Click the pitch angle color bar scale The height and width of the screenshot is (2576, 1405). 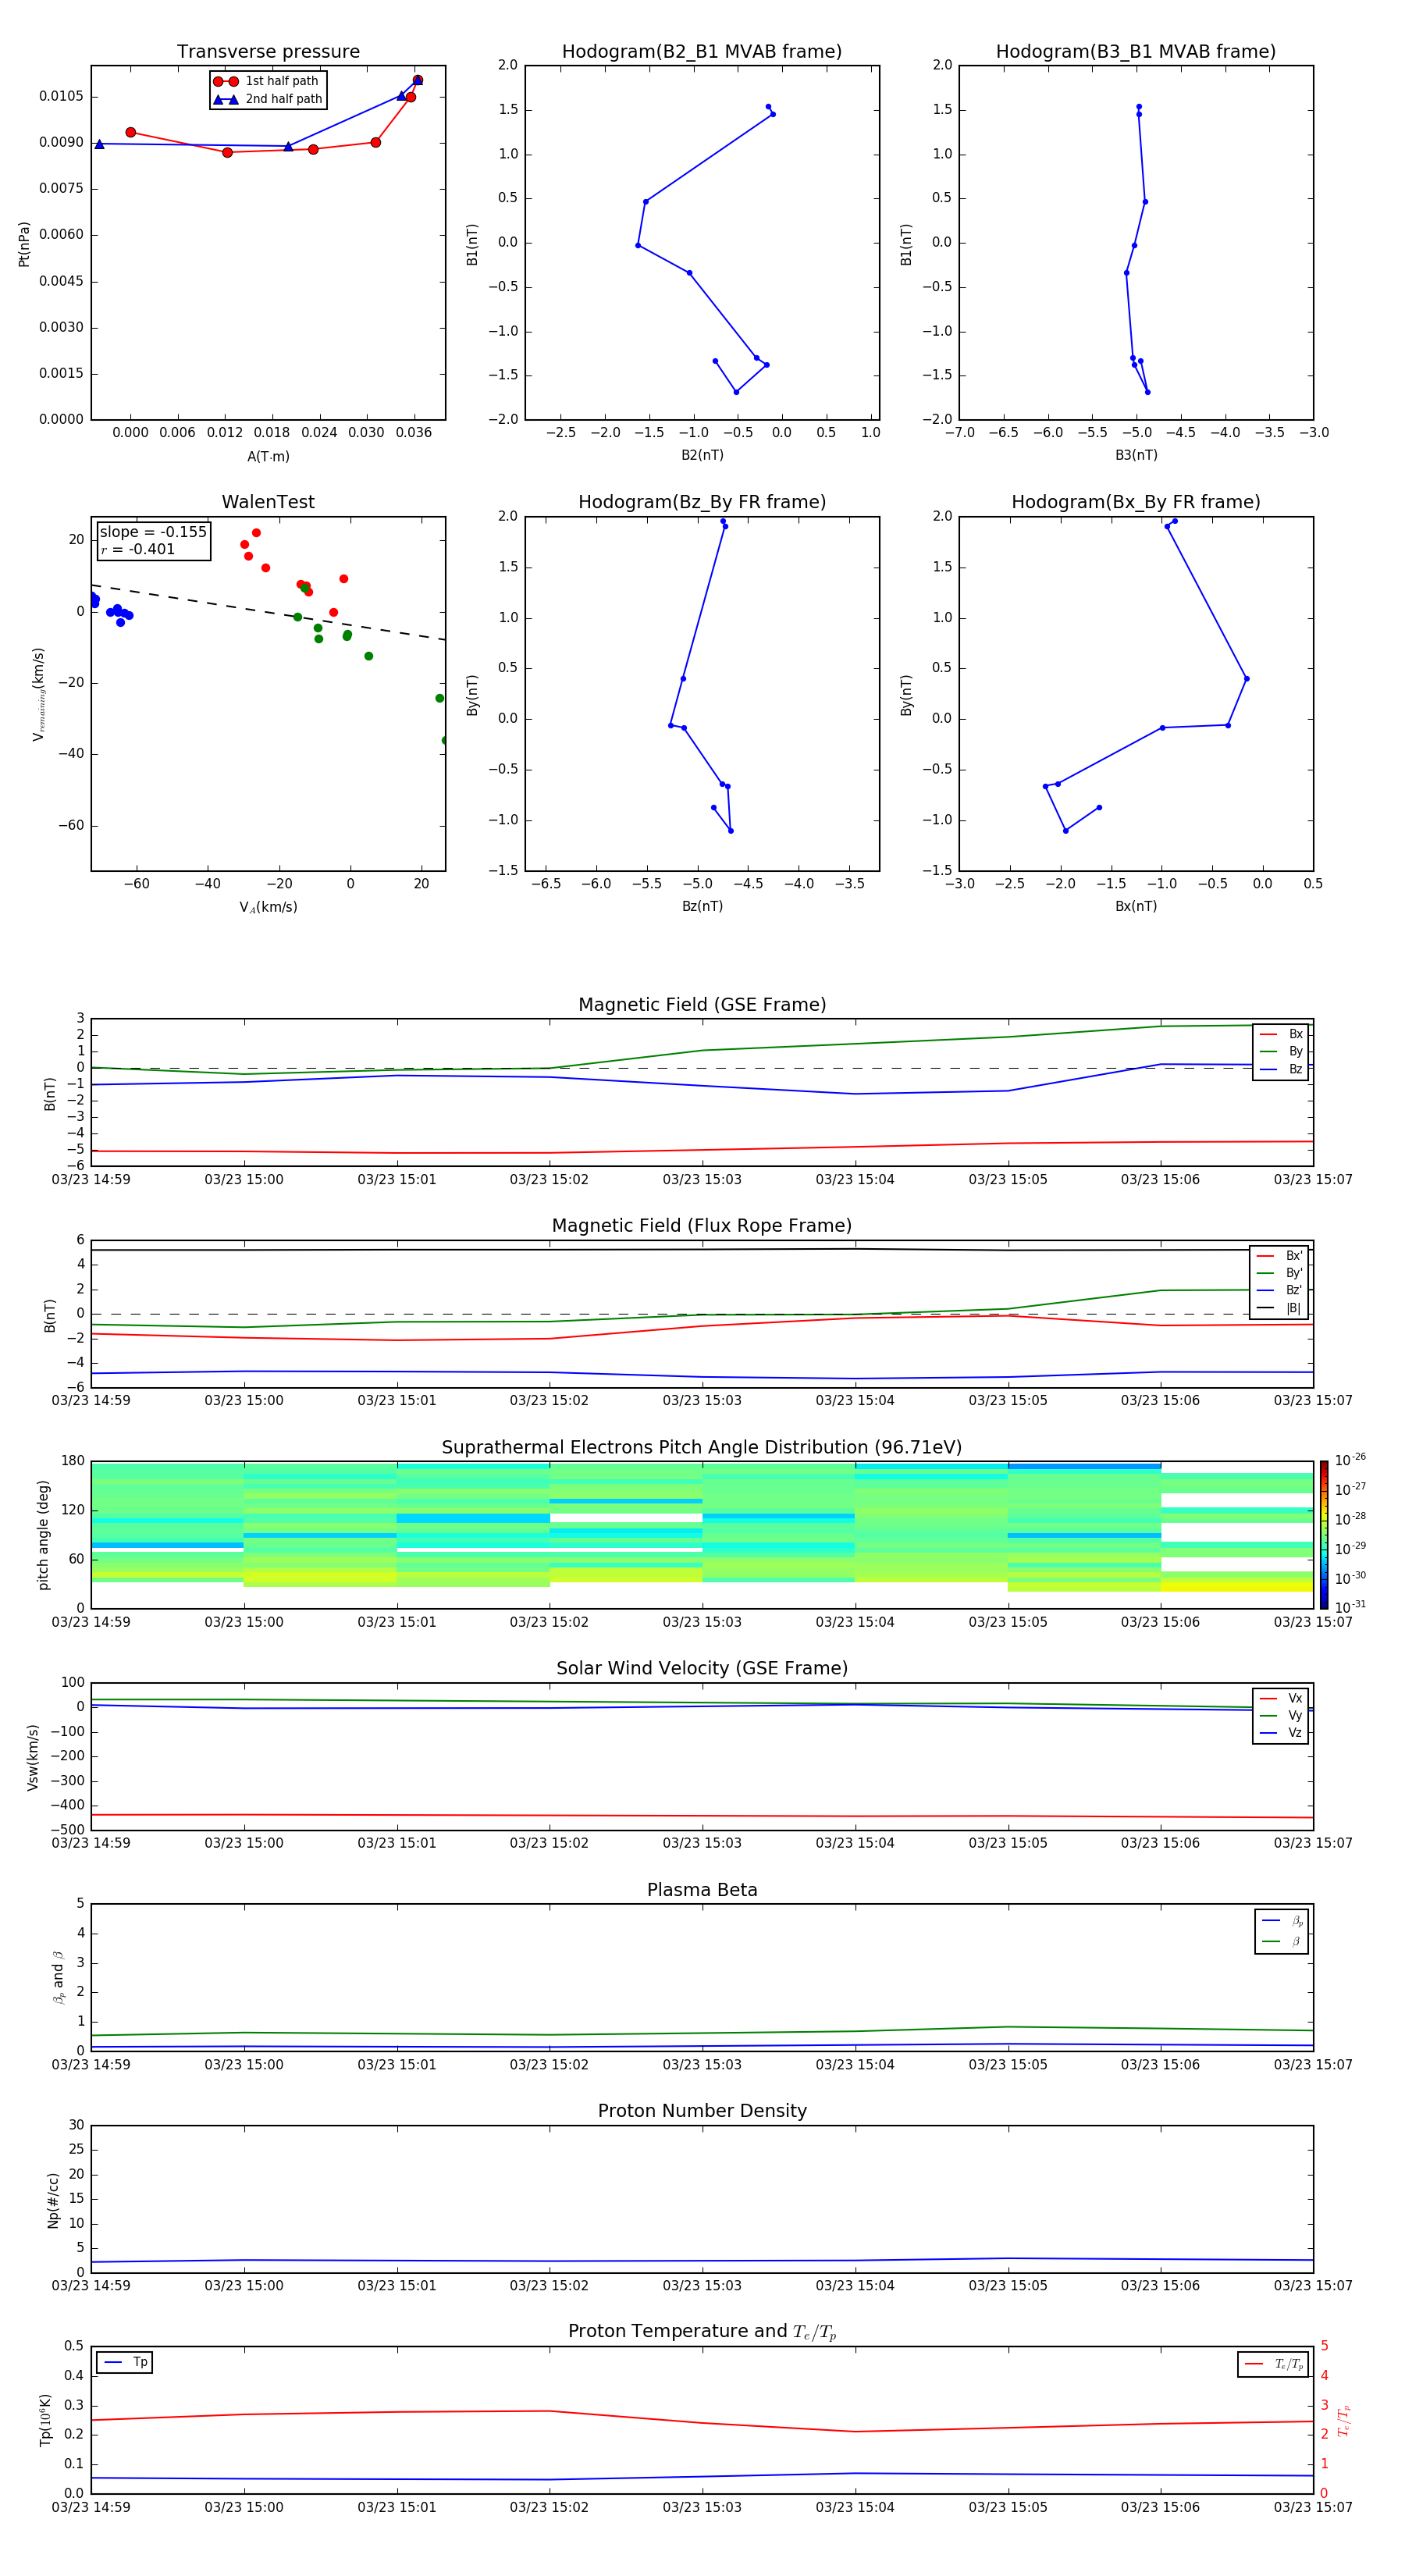[x=1324, y=1535]
